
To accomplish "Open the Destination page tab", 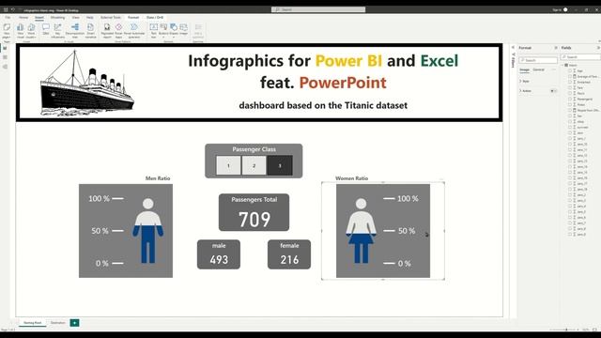I will pos(58,323).
